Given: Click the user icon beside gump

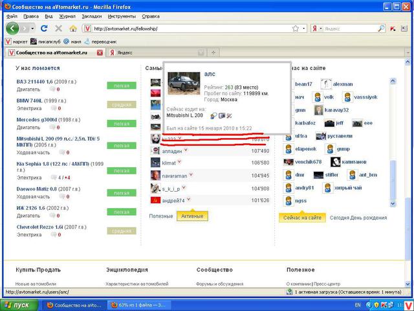Looking at the screenshot, I should (x=330, y=149).
